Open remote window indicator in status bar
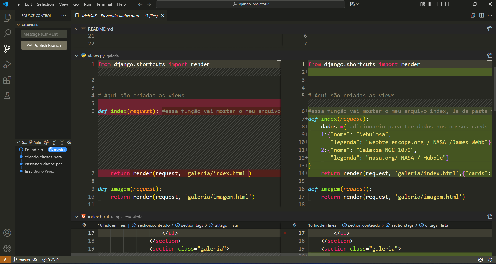 [x=5, y=260]
